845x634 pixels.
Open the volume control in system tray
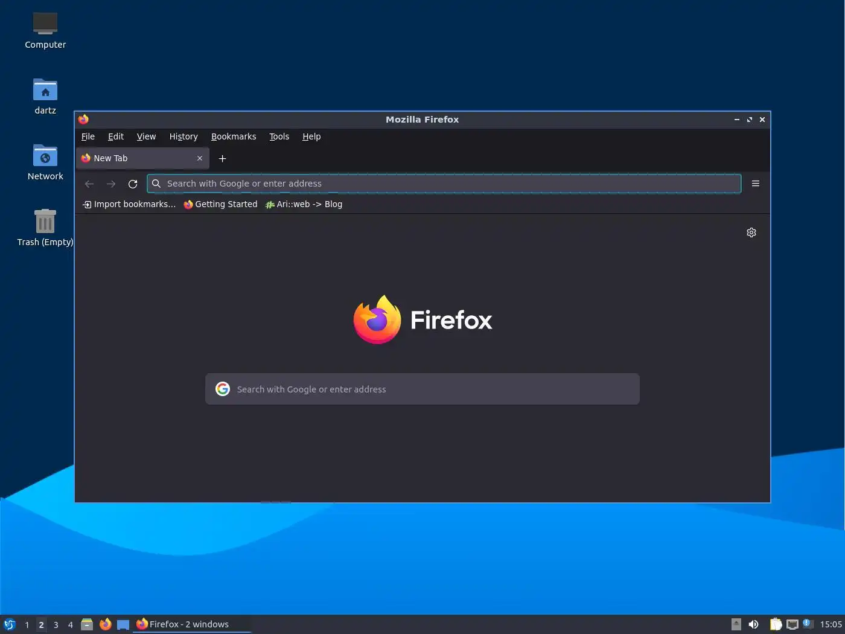click(753, 624)
